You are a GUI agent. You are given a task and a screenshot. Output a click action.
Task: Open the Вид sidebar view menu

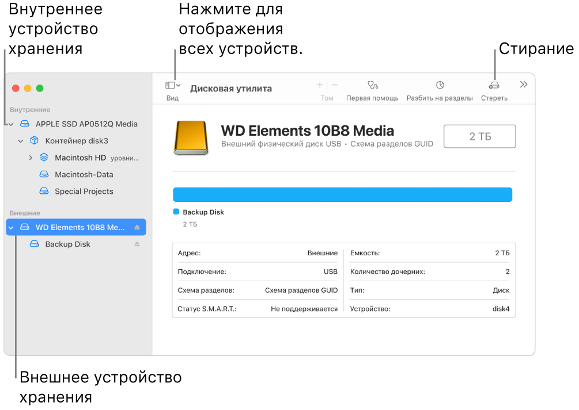click(x=172, y=86)
